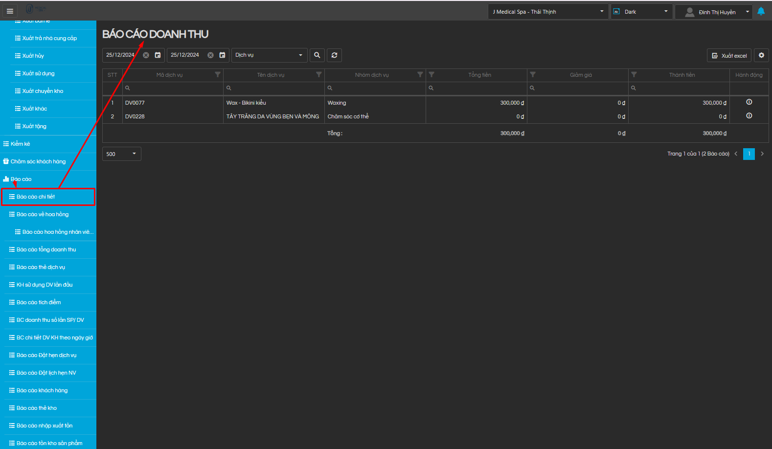772x449 pixels.
Task: Click the notification bell icon
Action: (x=761, y=11)
